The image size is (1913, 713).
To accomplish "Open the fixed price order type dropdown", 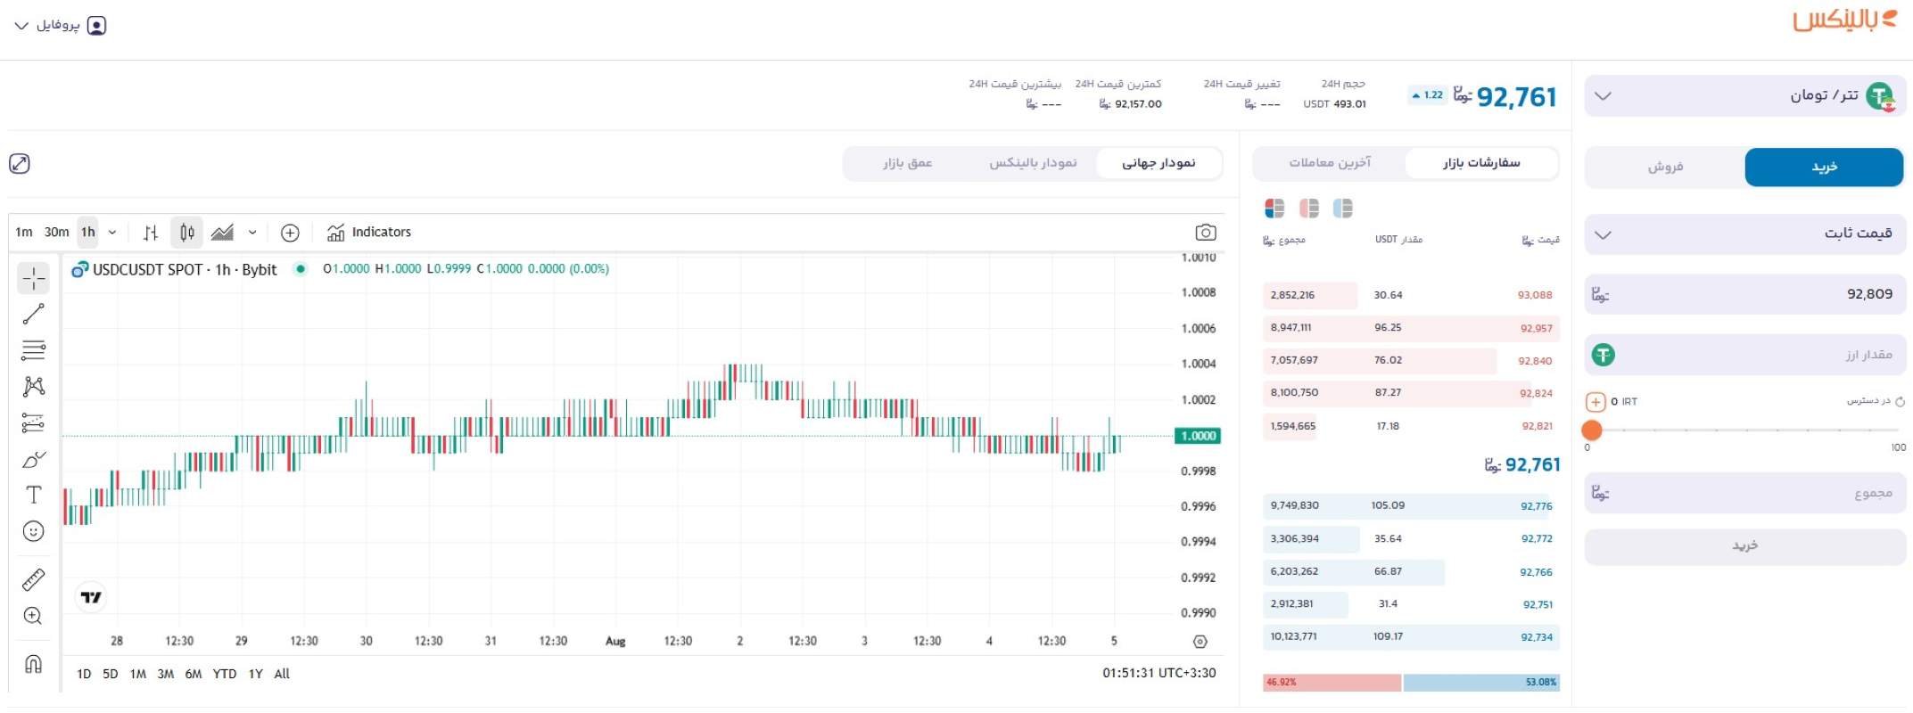I will 1744,234.
